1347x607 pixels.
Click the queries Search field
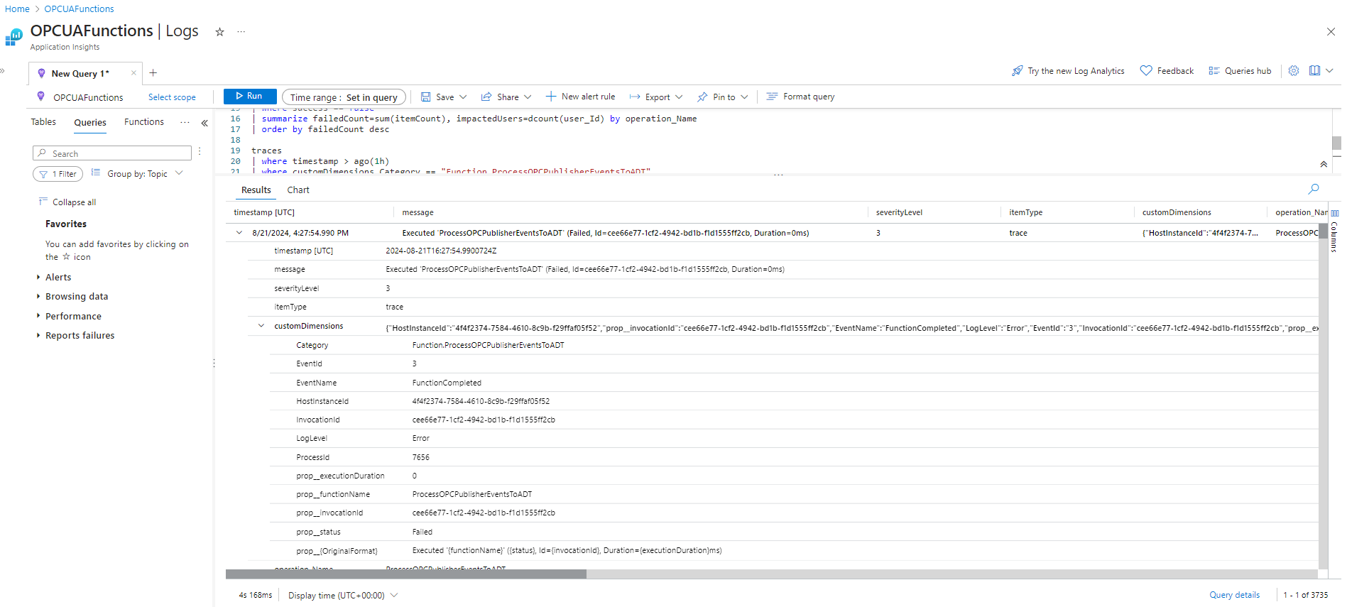click(x=112, y=153)
